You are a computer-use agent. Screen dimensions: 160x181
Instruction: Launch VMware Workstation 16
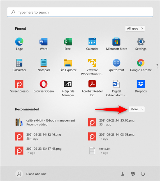click(92, 67)
